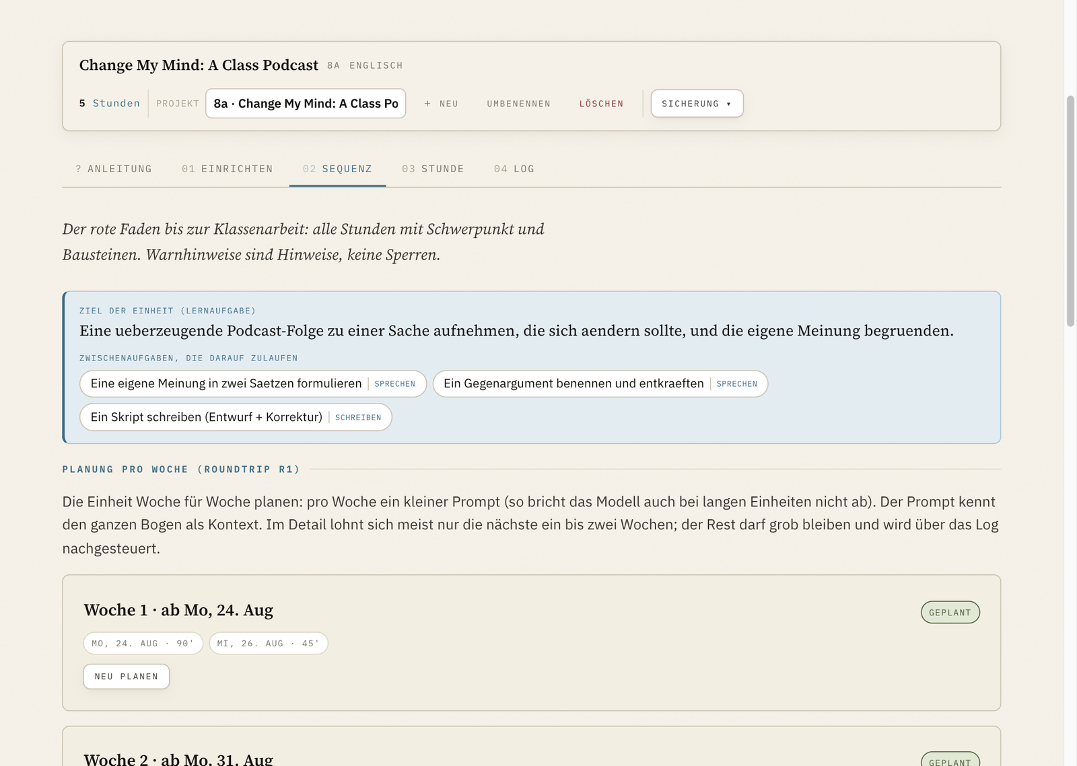Switch to the 01 EINRICHTEN tab
Viewport: 1077px width, 766px height.
(228, 169)
